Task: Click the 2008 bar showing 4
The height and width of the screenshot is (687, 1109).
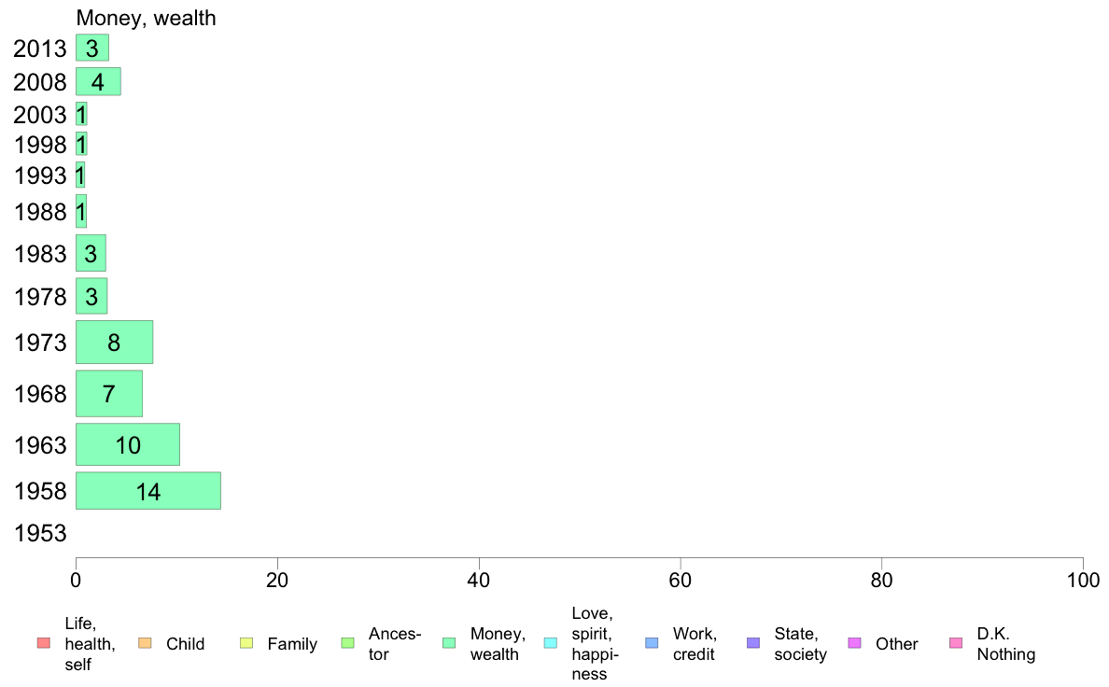Action: tap(98, 81)
